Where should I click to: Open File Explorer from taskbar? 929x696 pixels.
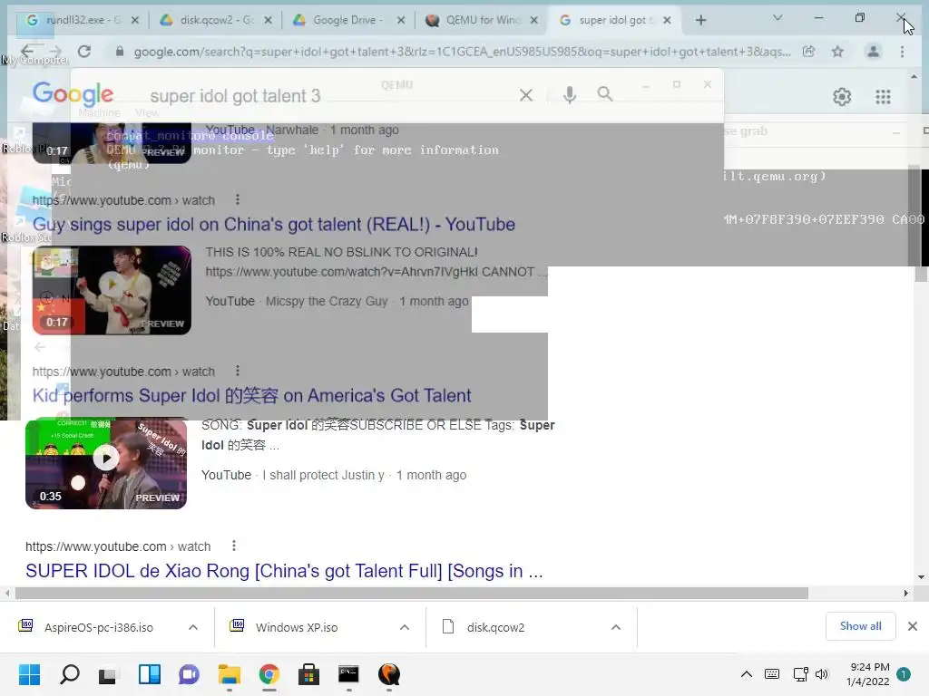tap(230, 674)
